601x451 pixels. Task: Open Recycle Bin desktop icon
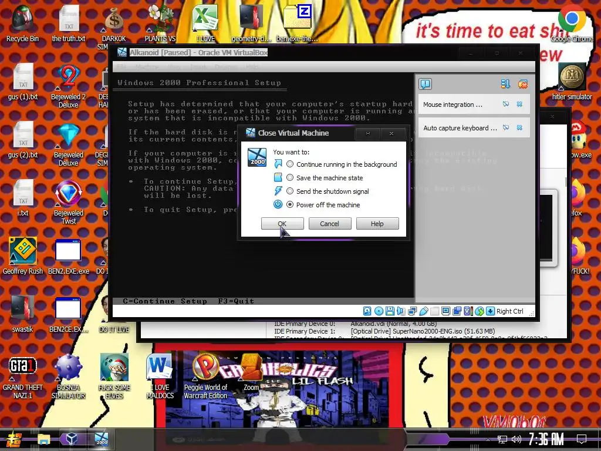[22, 23]
